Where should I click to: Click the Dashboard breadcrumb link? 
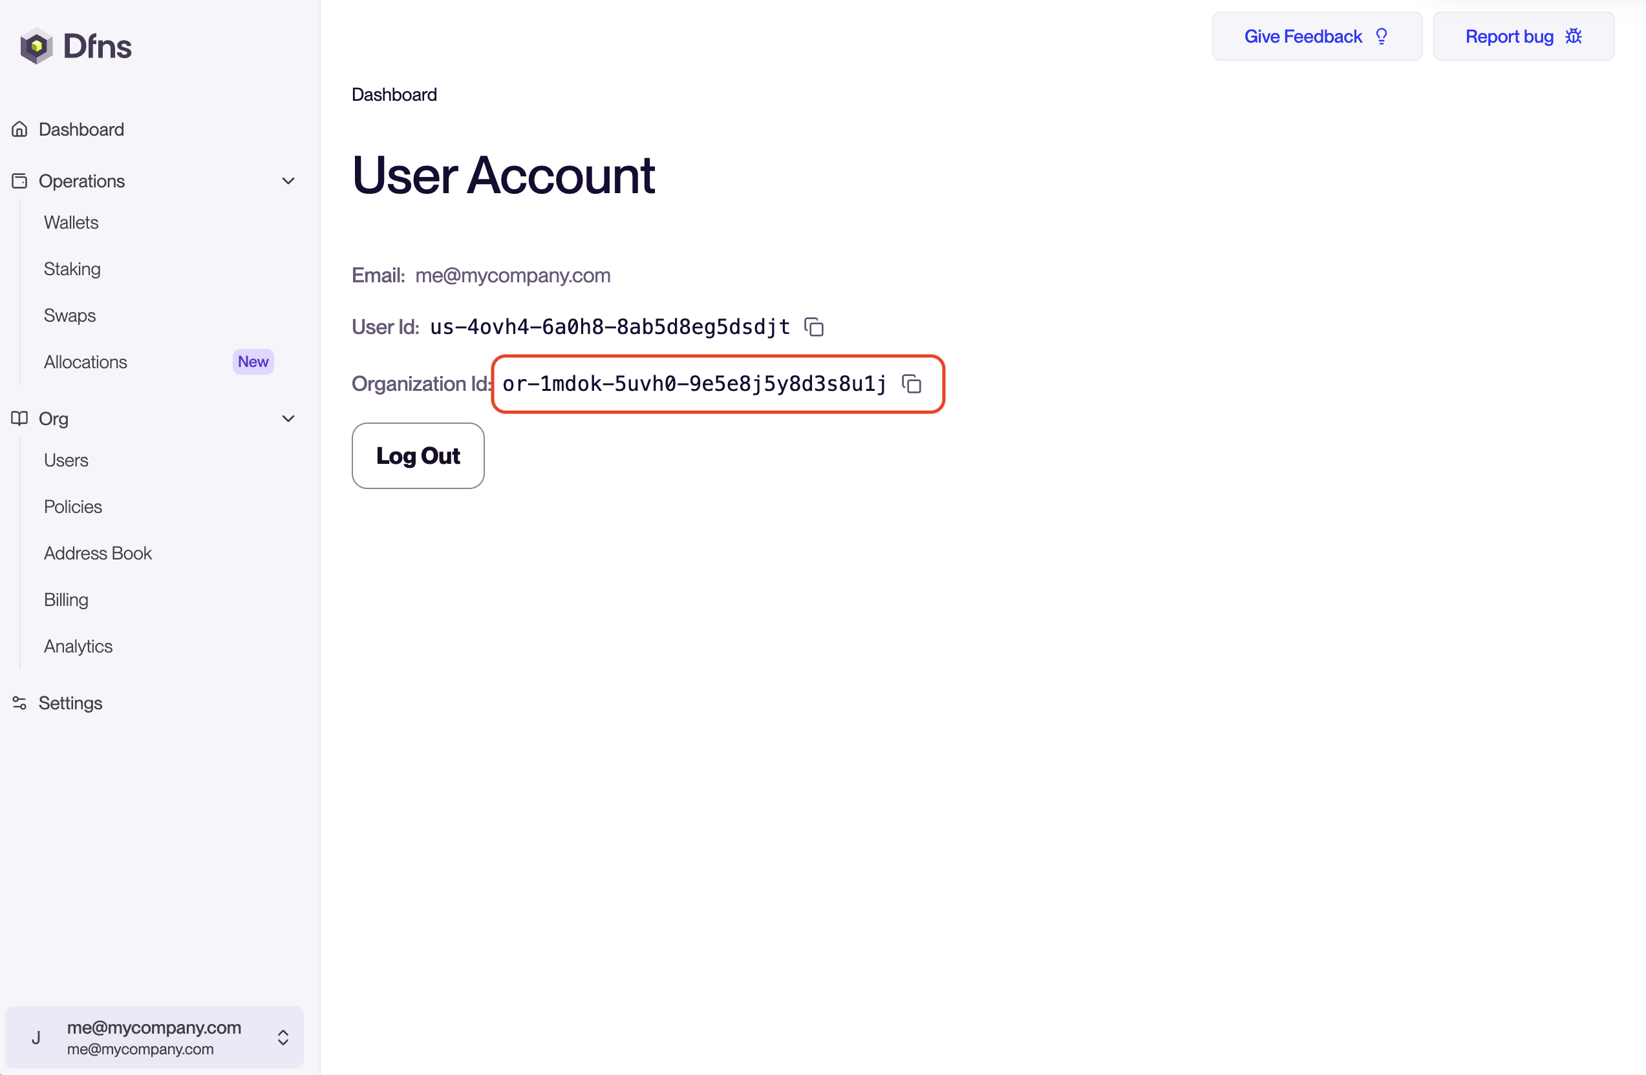point(394,95)
